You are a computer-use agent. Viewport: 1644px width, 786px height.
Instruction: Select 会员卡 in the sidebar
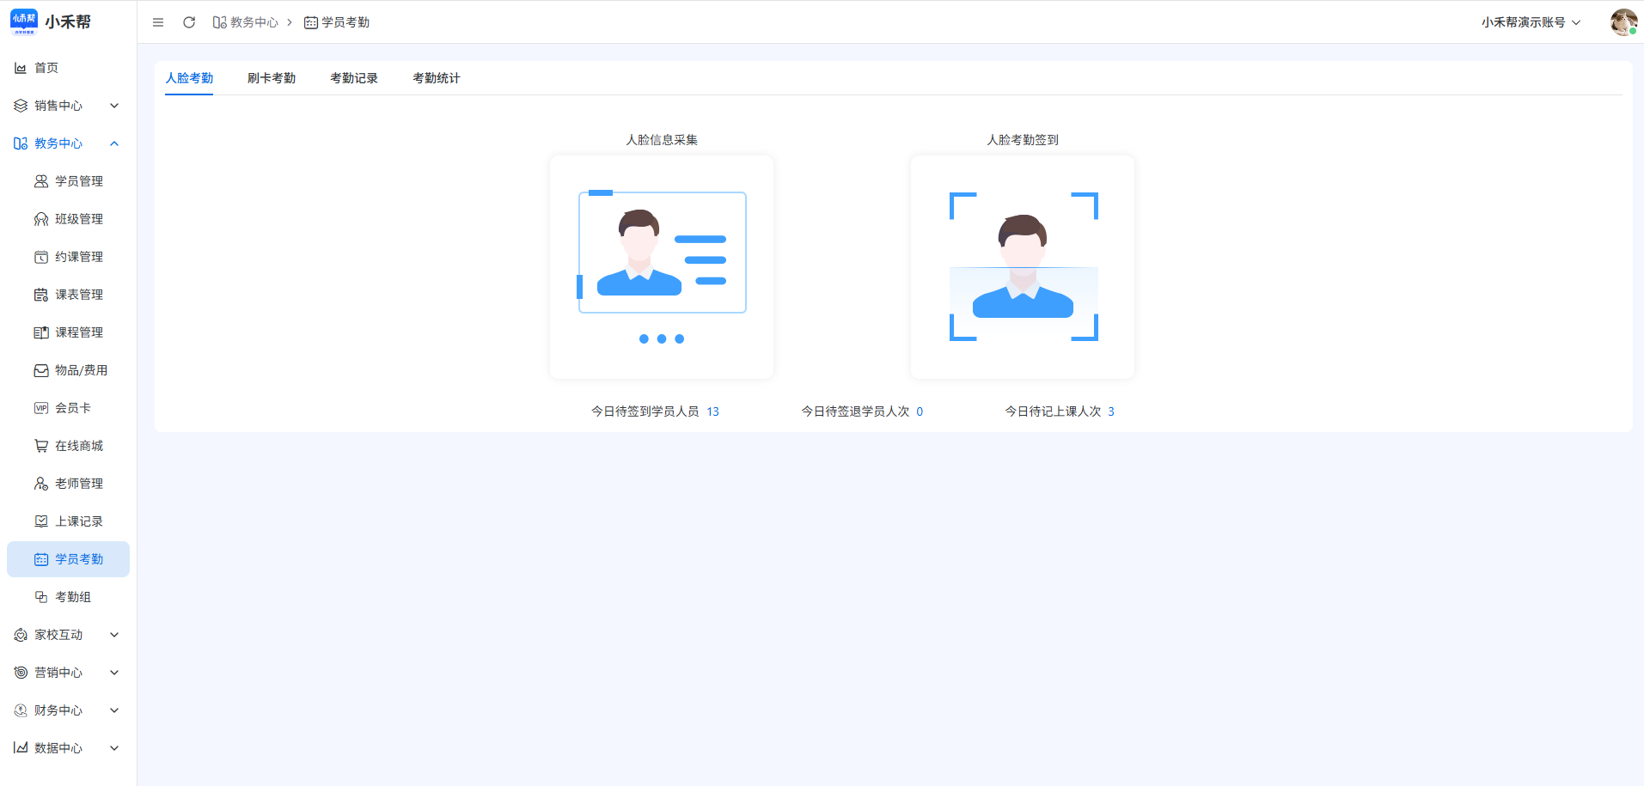(x=72, y=408)
